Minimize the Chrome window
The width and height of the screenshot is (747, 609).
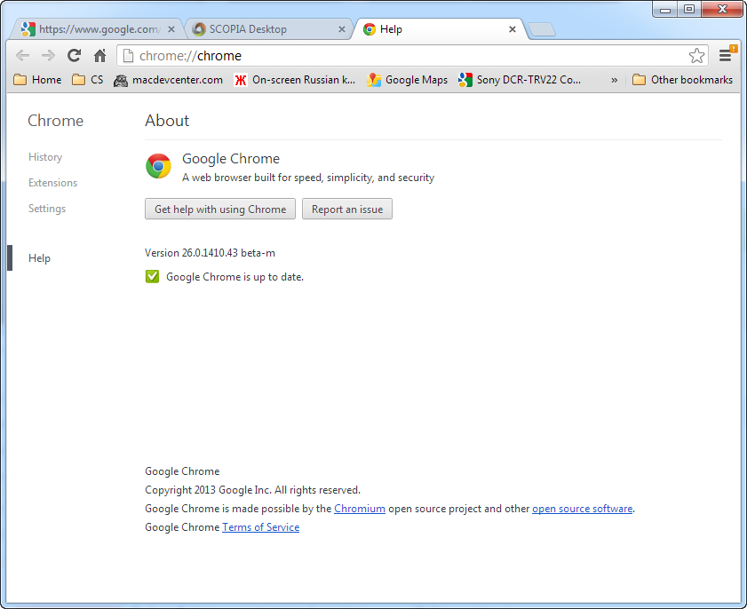[x=665, y=9]
